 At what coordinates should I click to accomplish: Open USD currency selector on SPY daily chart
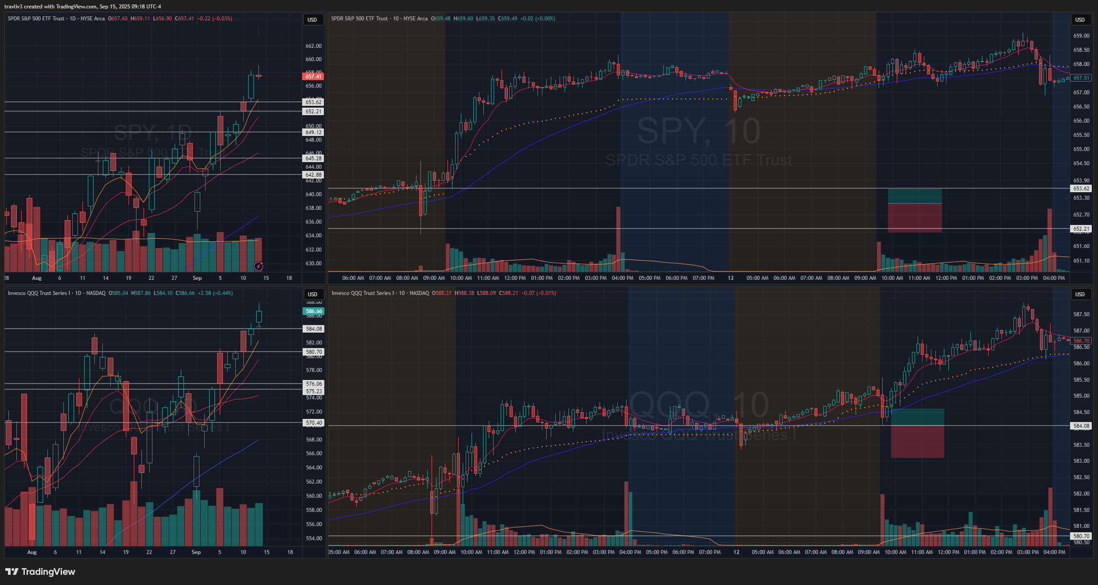coord(312,19)
